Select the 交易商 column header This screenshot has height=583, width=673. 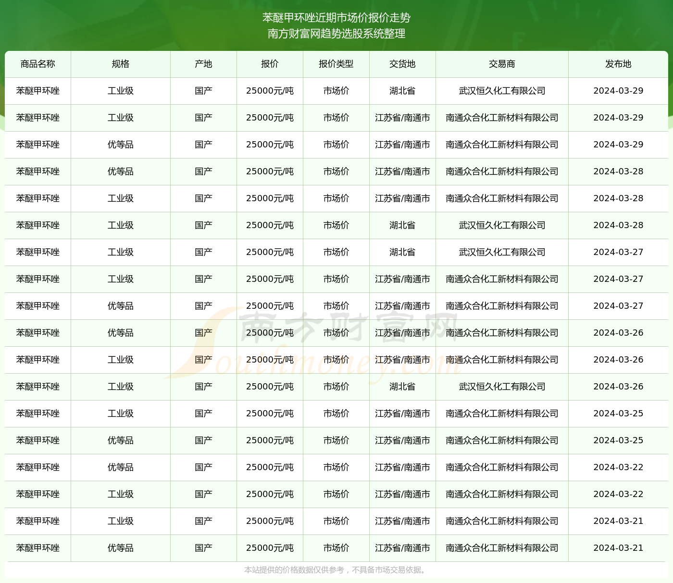502,64
